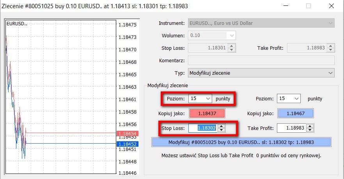Image resolution: width=344 pixels, height=179 pixels.
Task: Click the 1.18446 price axis value
Action: click(128, 173)
